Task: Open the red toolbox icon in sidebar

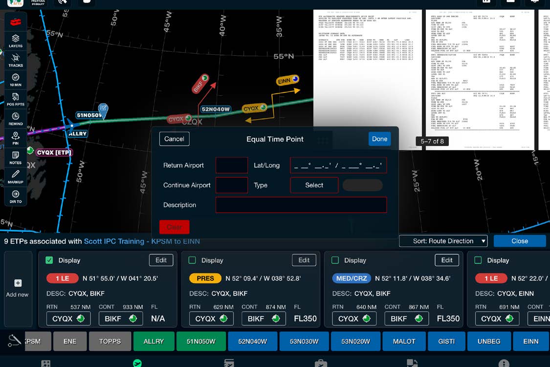Action: tap(16, 22)
